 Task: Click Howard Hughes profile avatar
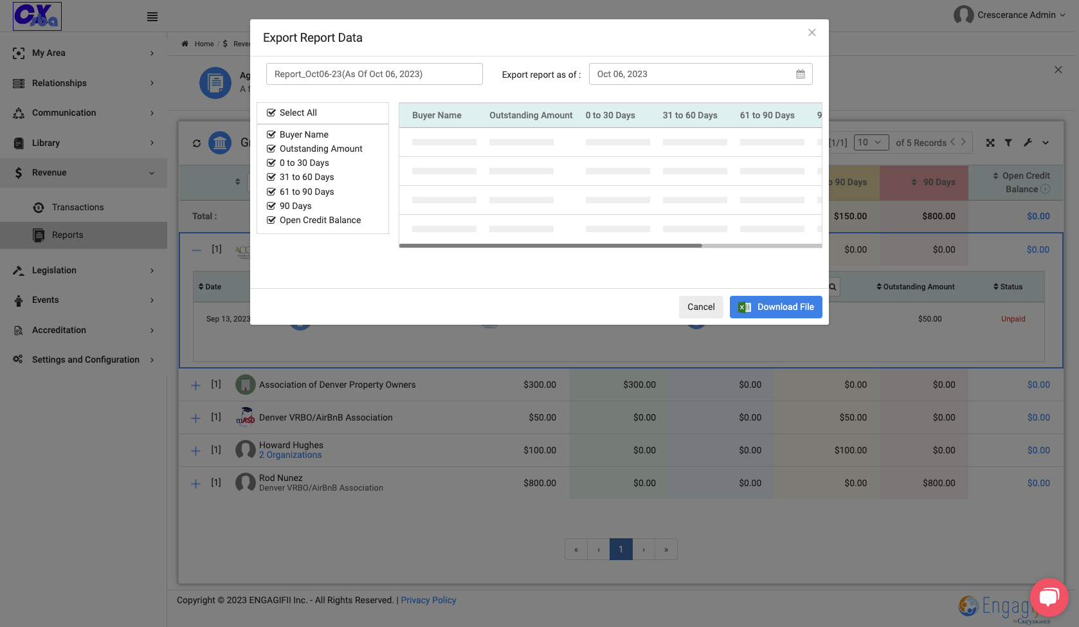tap(246, 450)
